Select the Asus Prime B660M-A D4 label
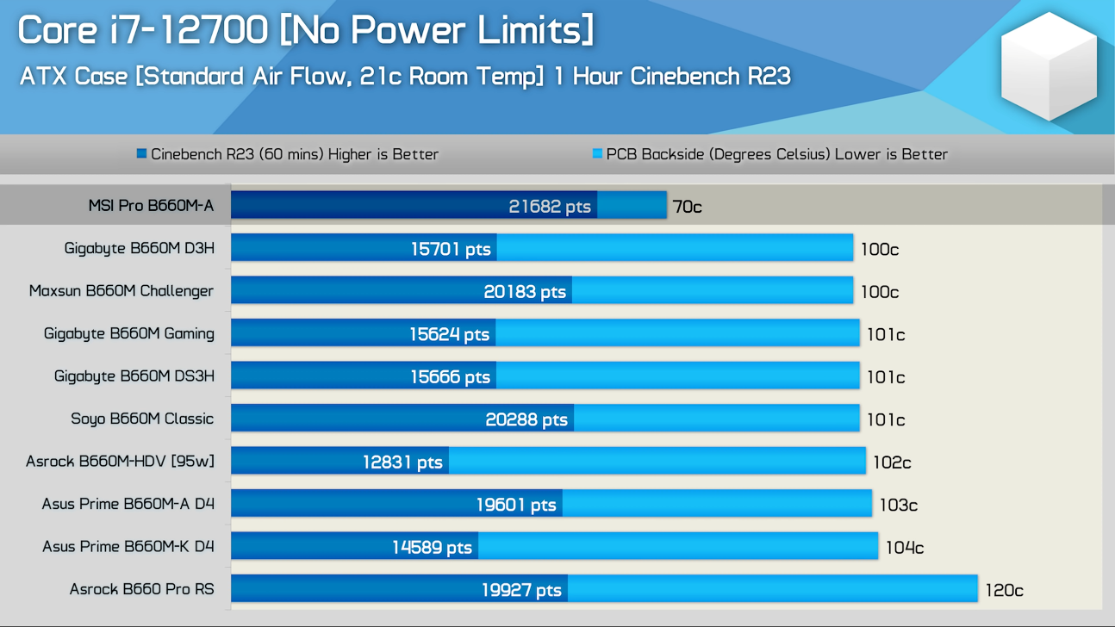This screenshot has height=627, width=1115. [128, 504]
